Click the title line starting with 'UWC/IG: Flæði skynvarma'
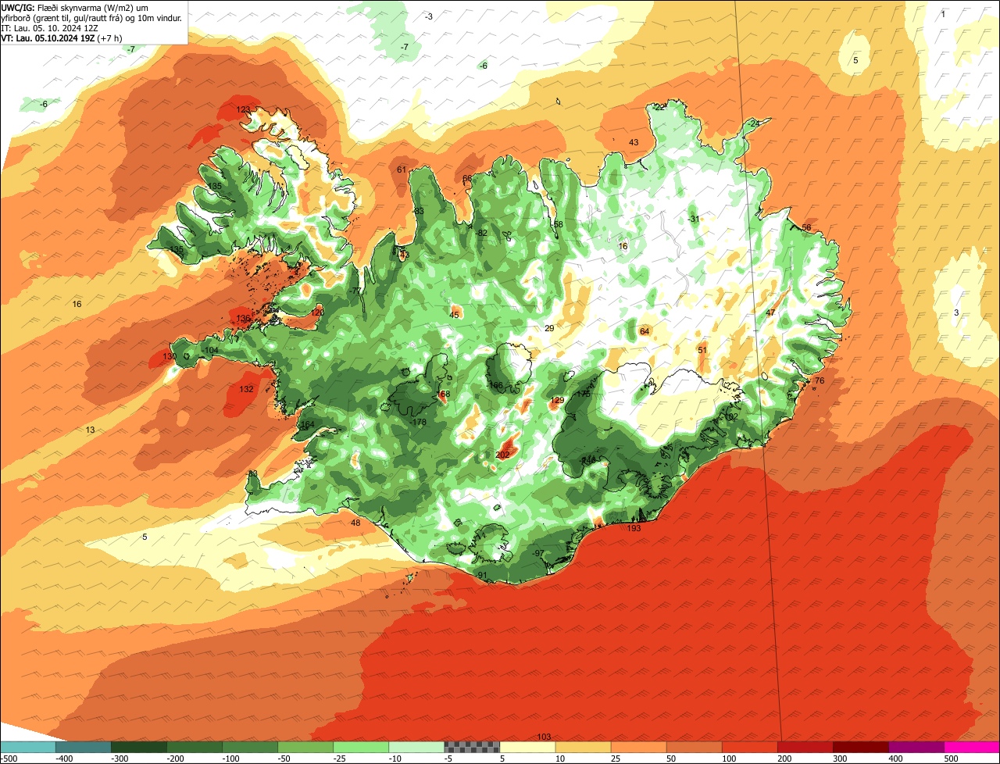The height and width of the screenshot is (764, 1000). click(x=74, y=7)
